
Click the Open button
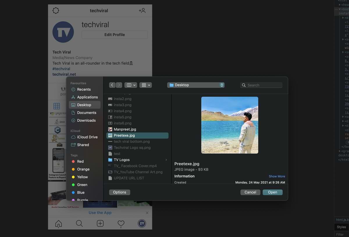point(273,192)
